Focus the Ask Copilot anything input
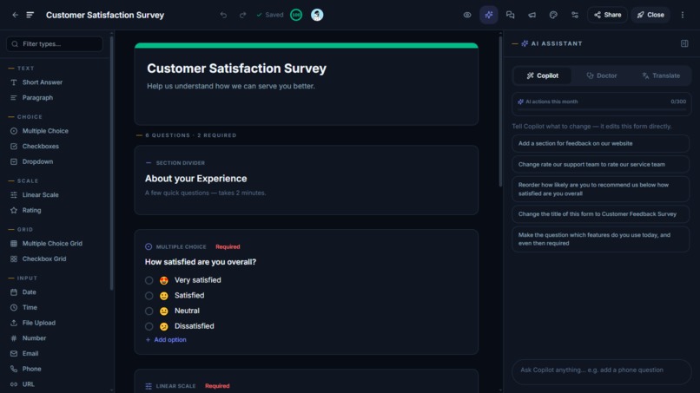700x393 pixels. point(601,371)
